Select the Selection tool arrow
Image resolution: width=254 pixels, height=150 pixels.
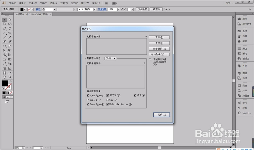(4, 19)
